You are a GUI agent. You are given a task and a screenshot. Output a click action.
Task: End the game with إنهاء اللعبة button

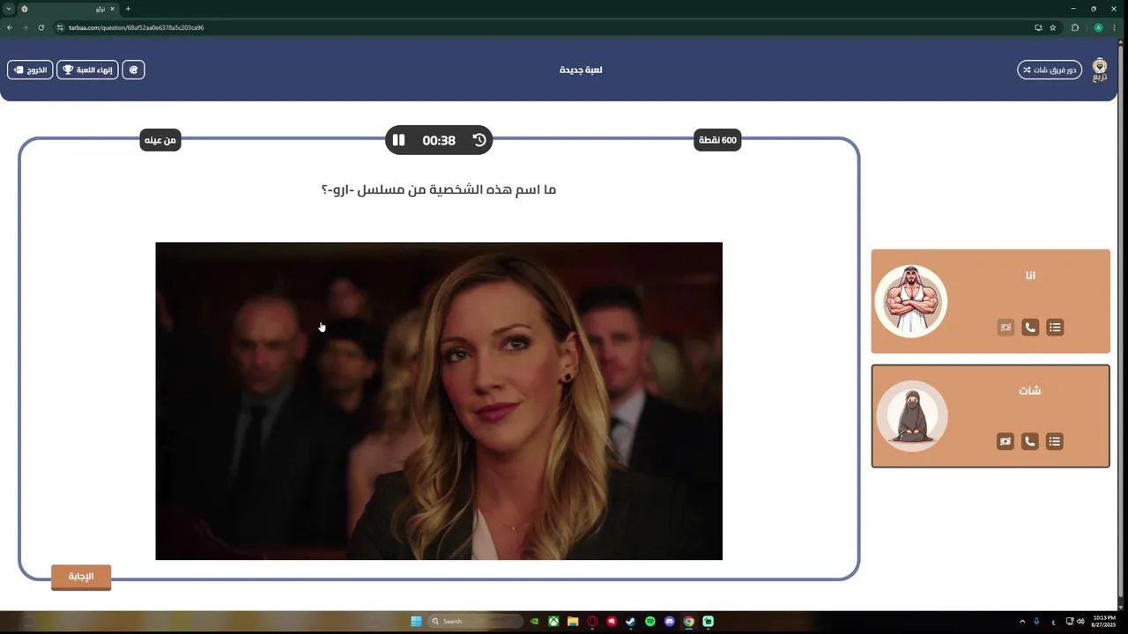tap(87, 70)
